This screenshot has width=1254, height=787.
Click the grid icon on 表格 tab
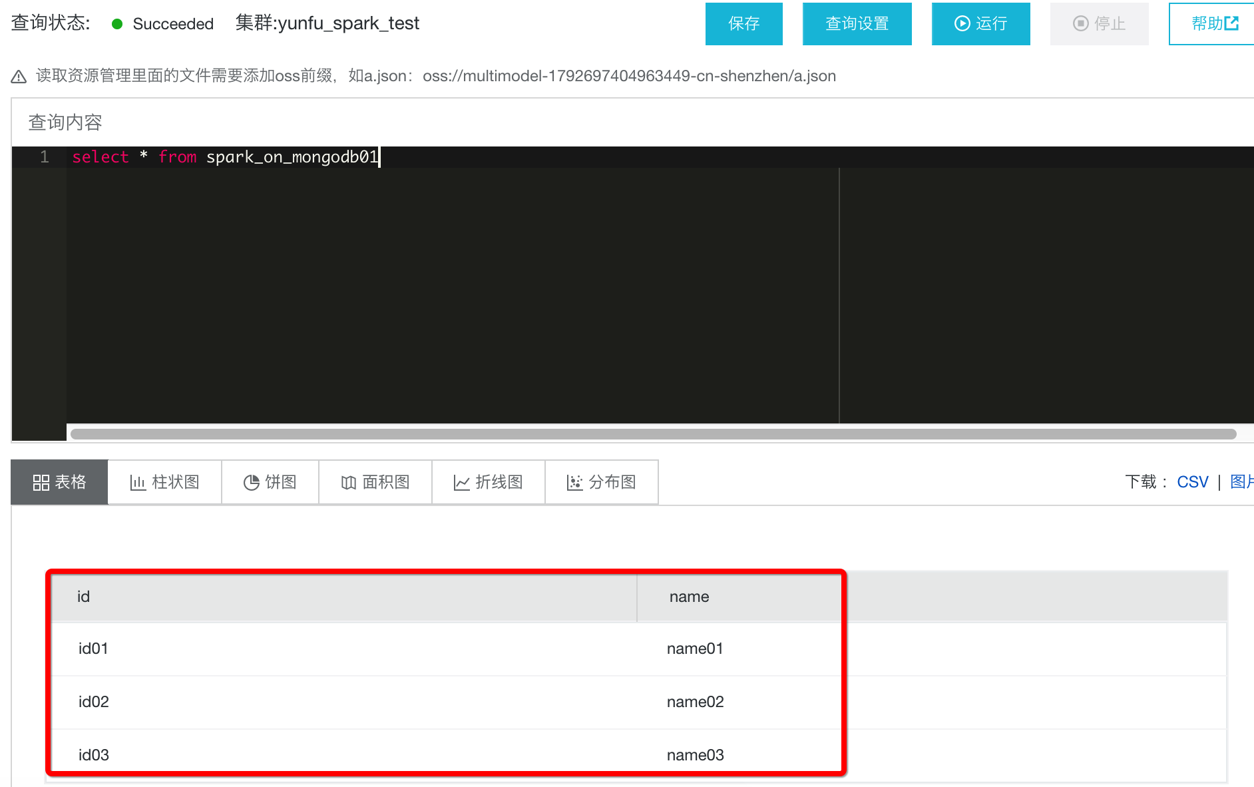click(41, 483)
